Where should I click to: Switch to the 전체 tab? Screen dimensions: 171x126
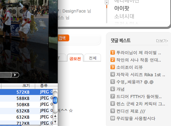(x=93, y=58)
